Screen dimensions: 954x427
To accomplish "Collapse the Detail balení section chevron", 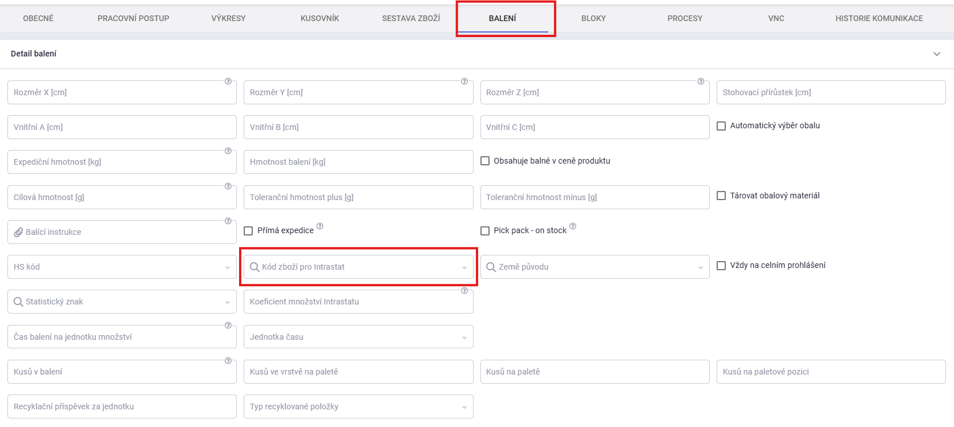I will click(936, 54).
